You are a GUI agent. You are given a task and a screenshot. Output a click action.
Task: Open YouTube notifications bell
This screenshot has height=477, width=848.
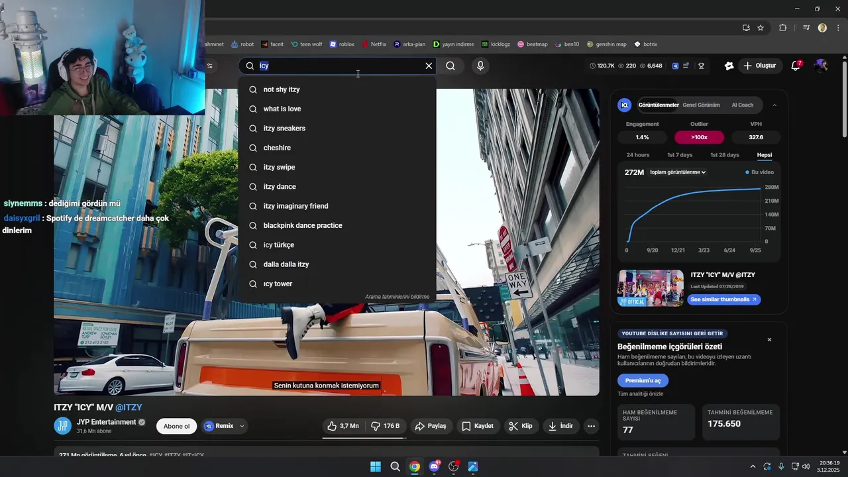[796, 66]
